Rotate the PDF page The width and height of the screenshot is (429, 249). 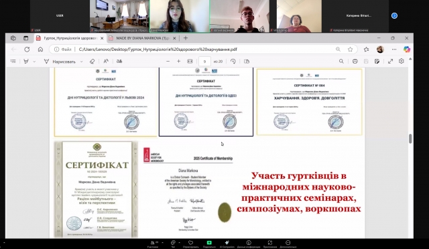point(233,61)
